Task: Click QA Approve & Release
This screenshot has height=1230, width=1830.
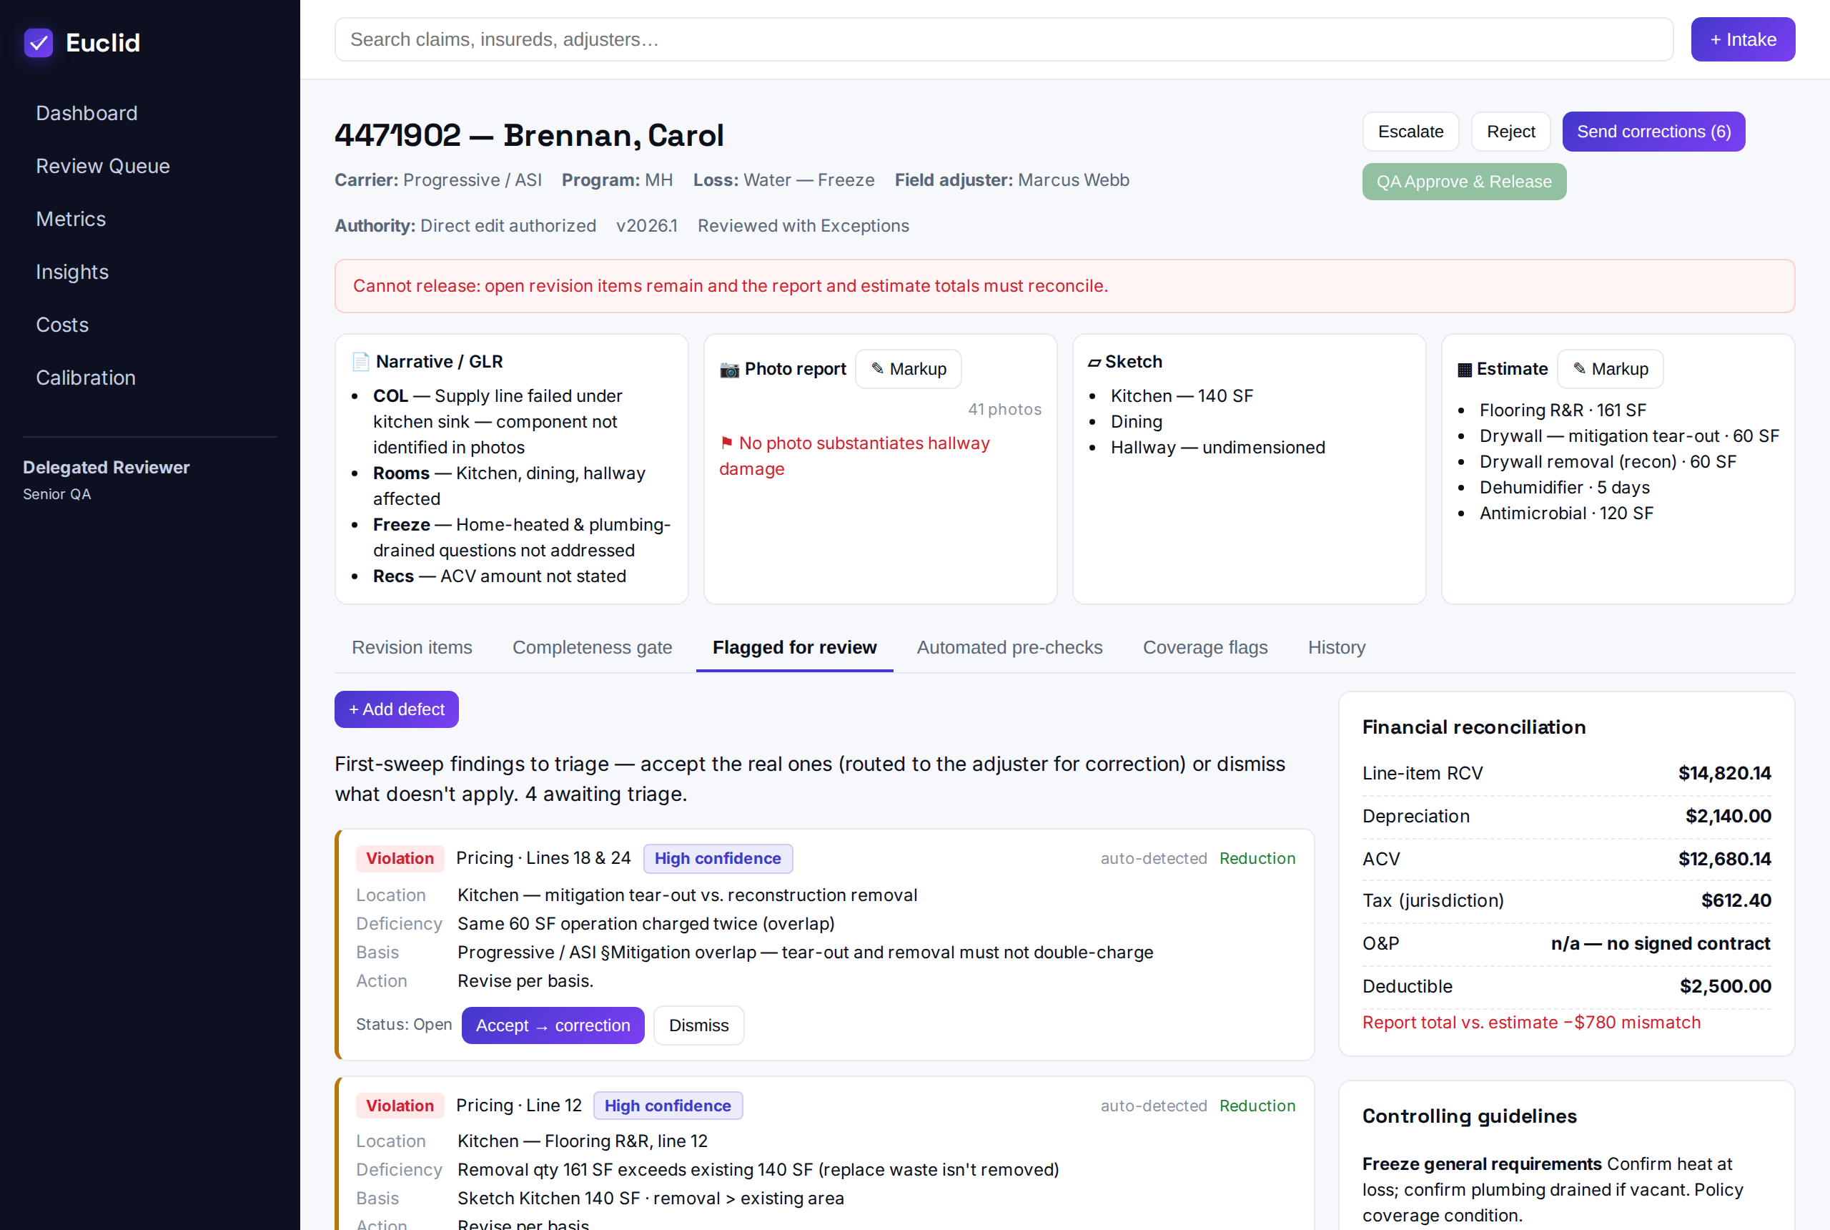Action: click(1463, 182)
